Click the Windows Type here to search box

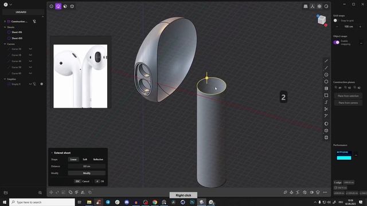(42, 202)
